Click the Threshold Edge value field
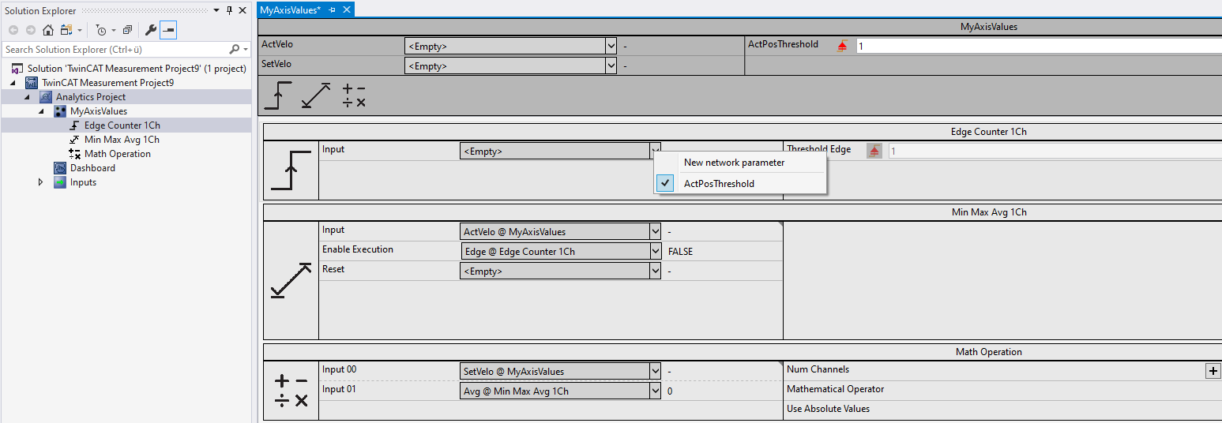Viewport: 1222px width, 423px height. (x=1055, y=151)
